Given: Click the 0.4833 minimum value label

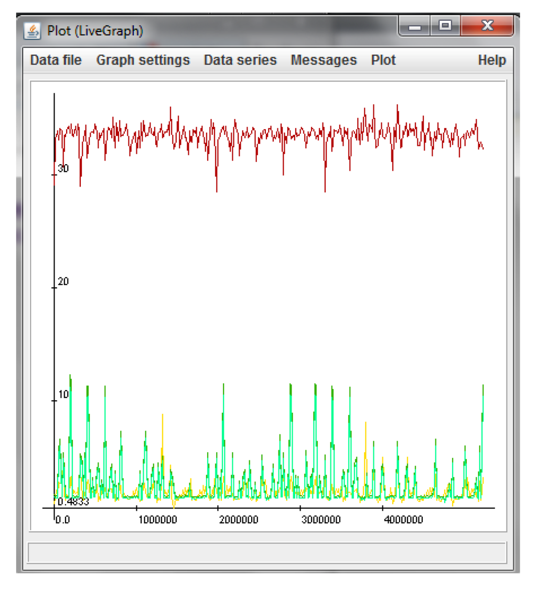Looking at the screenshot, I should 73,501.
